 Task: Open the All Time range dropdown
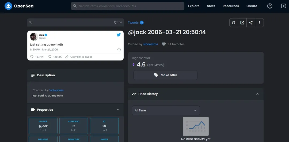166,110
